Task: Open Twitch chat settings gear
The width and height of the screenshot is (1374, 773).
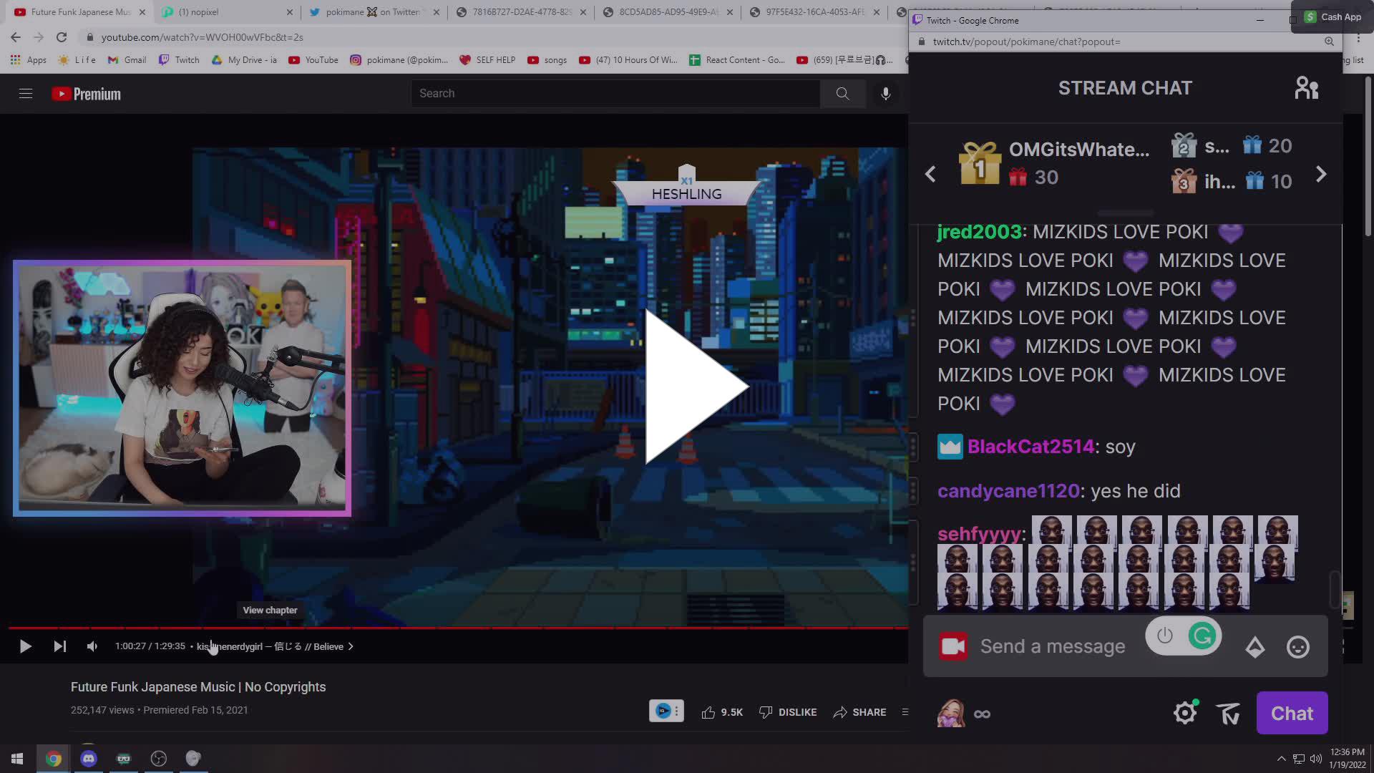Action: [1185, 713]
